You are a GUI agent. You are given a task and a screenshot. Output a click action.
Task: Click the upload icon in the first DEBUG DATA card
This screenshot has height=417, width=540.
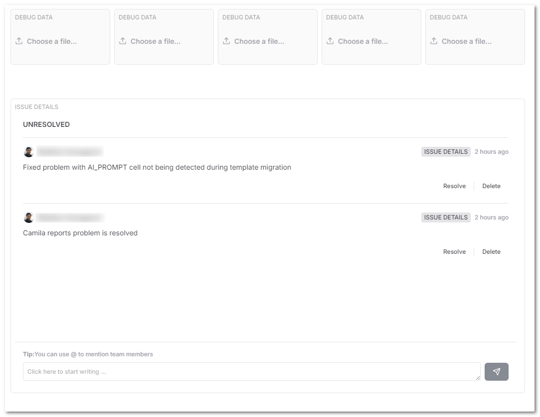pos(19,41)
